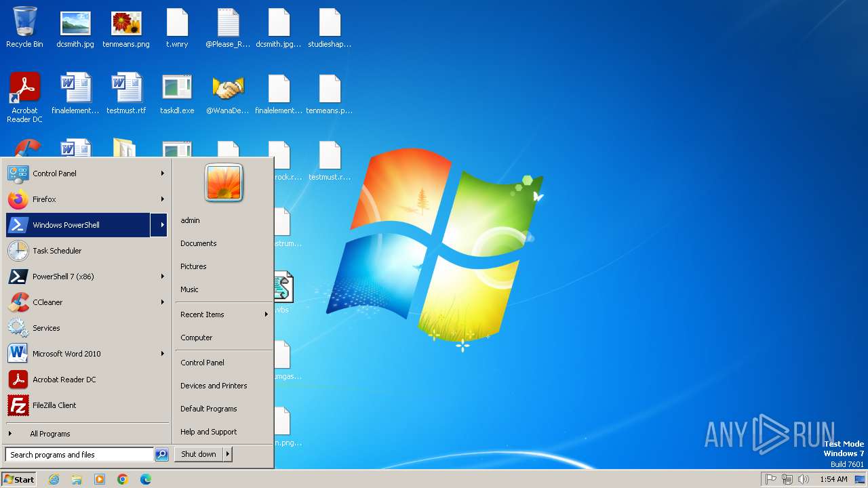Image resolution: width=868 pixels, height=488 pixels.
Task: Click the search magnifier icon in Start menu
Action: tap(161, 455)
